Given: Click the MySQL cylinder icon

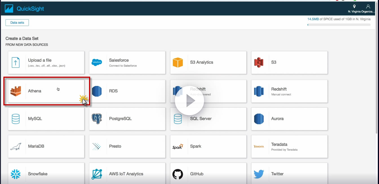Looking at the screenshot, I should point(16,119).
